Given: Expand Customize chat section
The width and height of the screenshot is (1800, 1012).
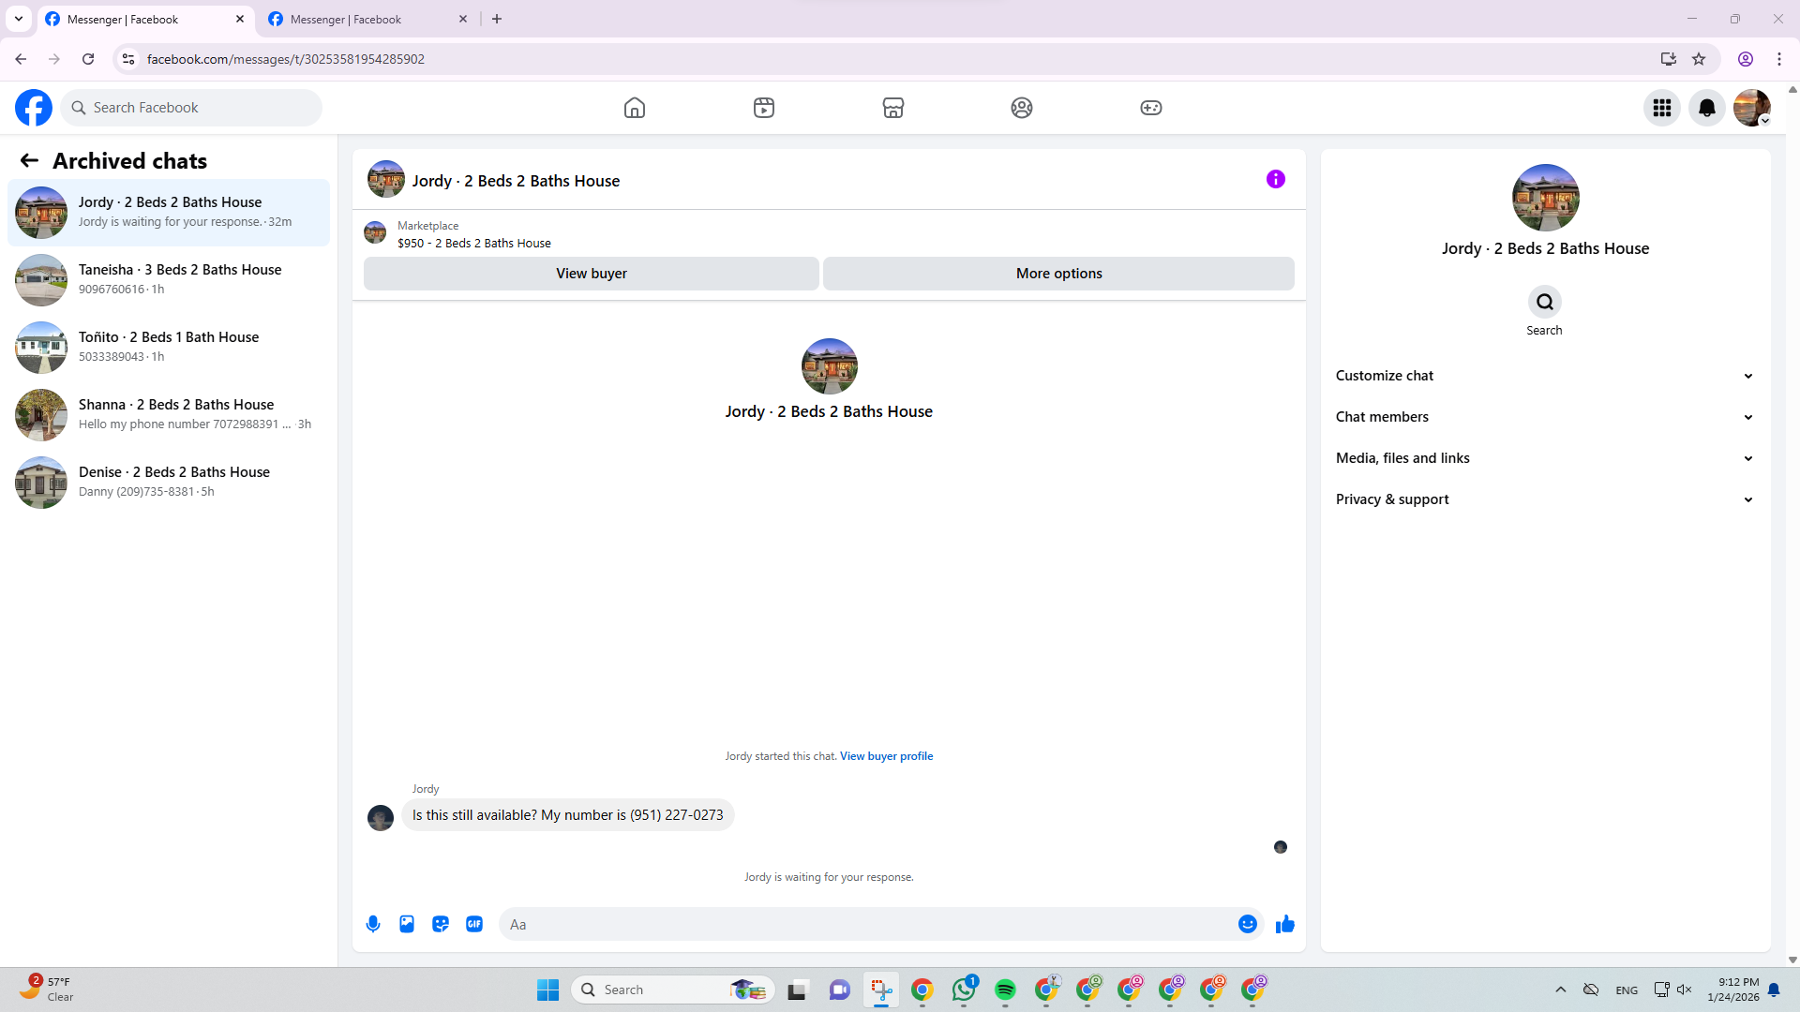Looking at the screenshot, I should click(x=1543, y=376).
